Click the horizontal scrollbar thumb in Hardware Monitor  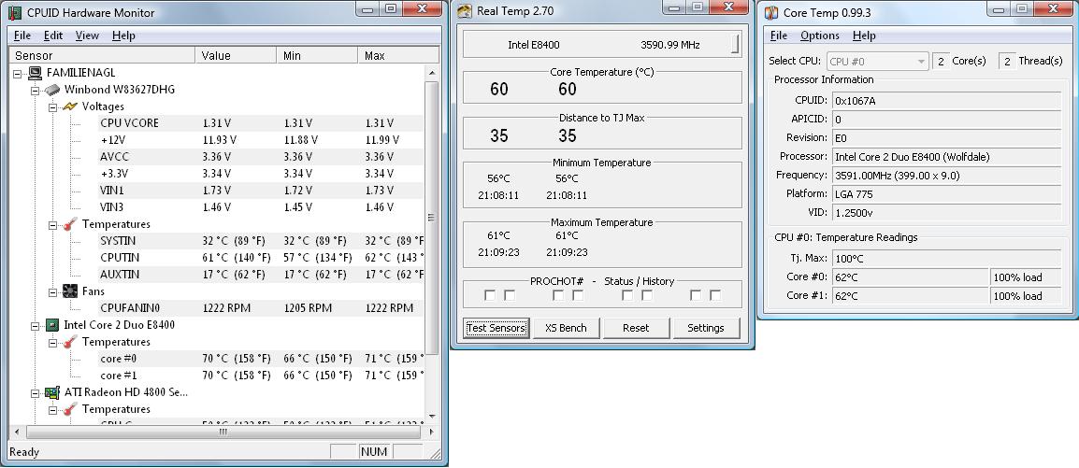[223, 433]
